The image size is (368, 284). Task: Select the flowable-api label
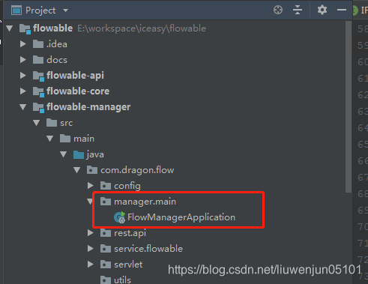click(x=75, y=76)
